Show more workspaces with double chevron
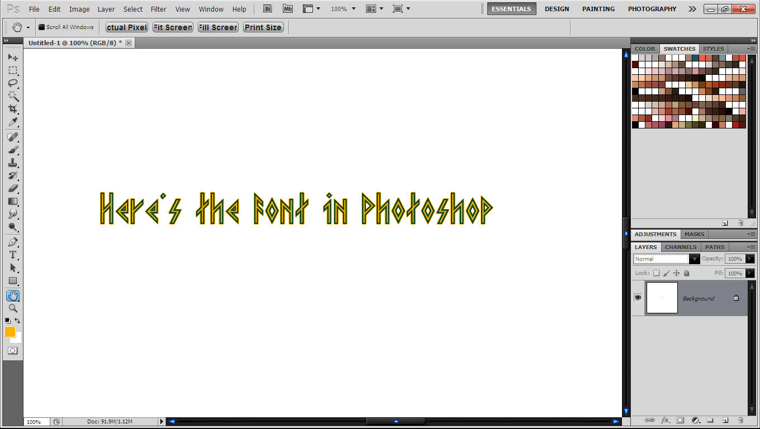The image size is (760, 429). [692, 9]
